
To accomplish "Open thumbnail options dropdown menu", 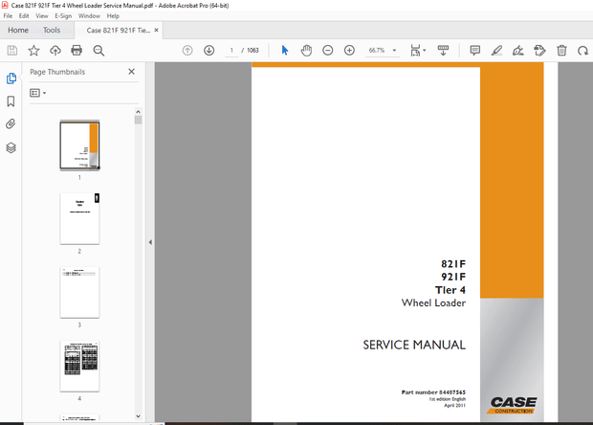I will click(38, 93).
